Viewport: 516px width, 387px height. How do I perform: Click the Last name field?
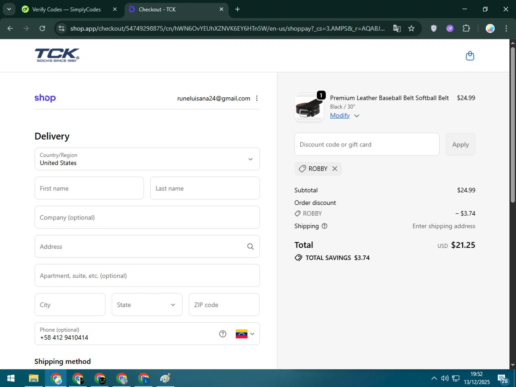pyautogui.click(x=205, y=188)
